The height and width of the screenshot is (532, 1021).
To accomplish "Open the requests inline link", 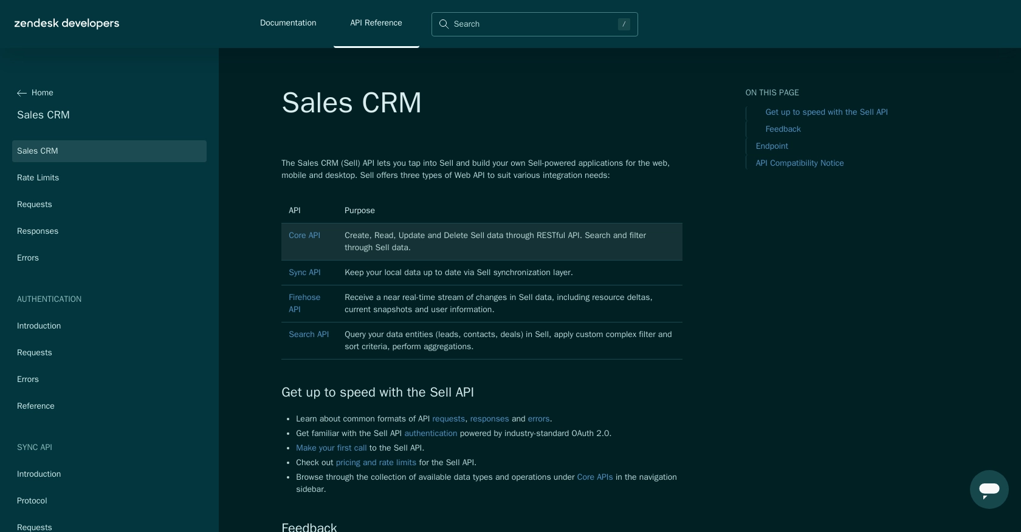I will 449,419.
